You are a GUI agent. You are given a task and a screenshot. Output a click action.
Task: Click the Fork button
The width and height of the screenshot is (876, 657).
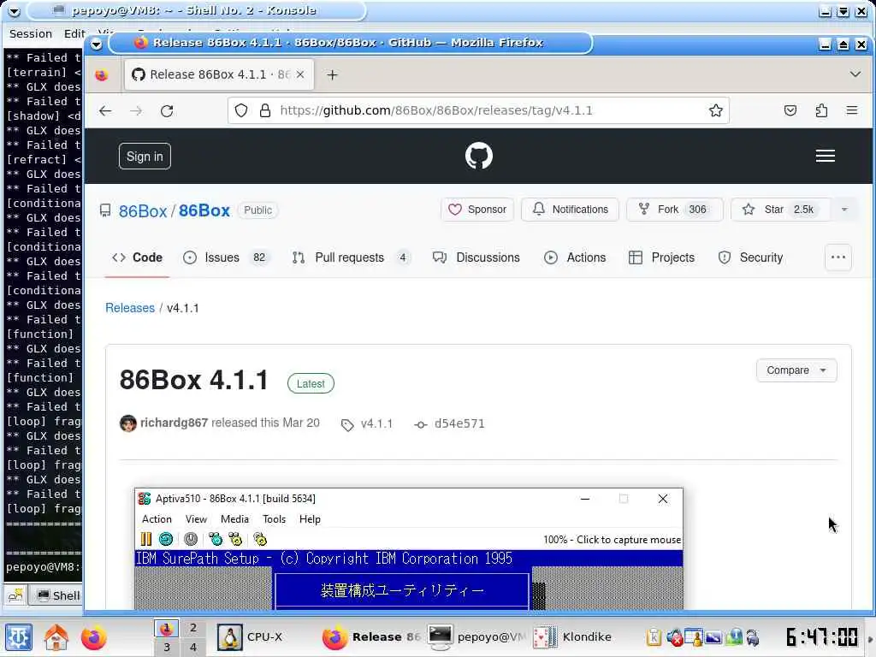coord(674,210)
